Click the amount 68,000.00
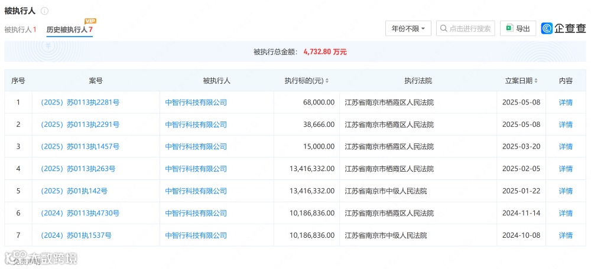Viewport: 591px width, 269px height. click(x=319, y=102)
